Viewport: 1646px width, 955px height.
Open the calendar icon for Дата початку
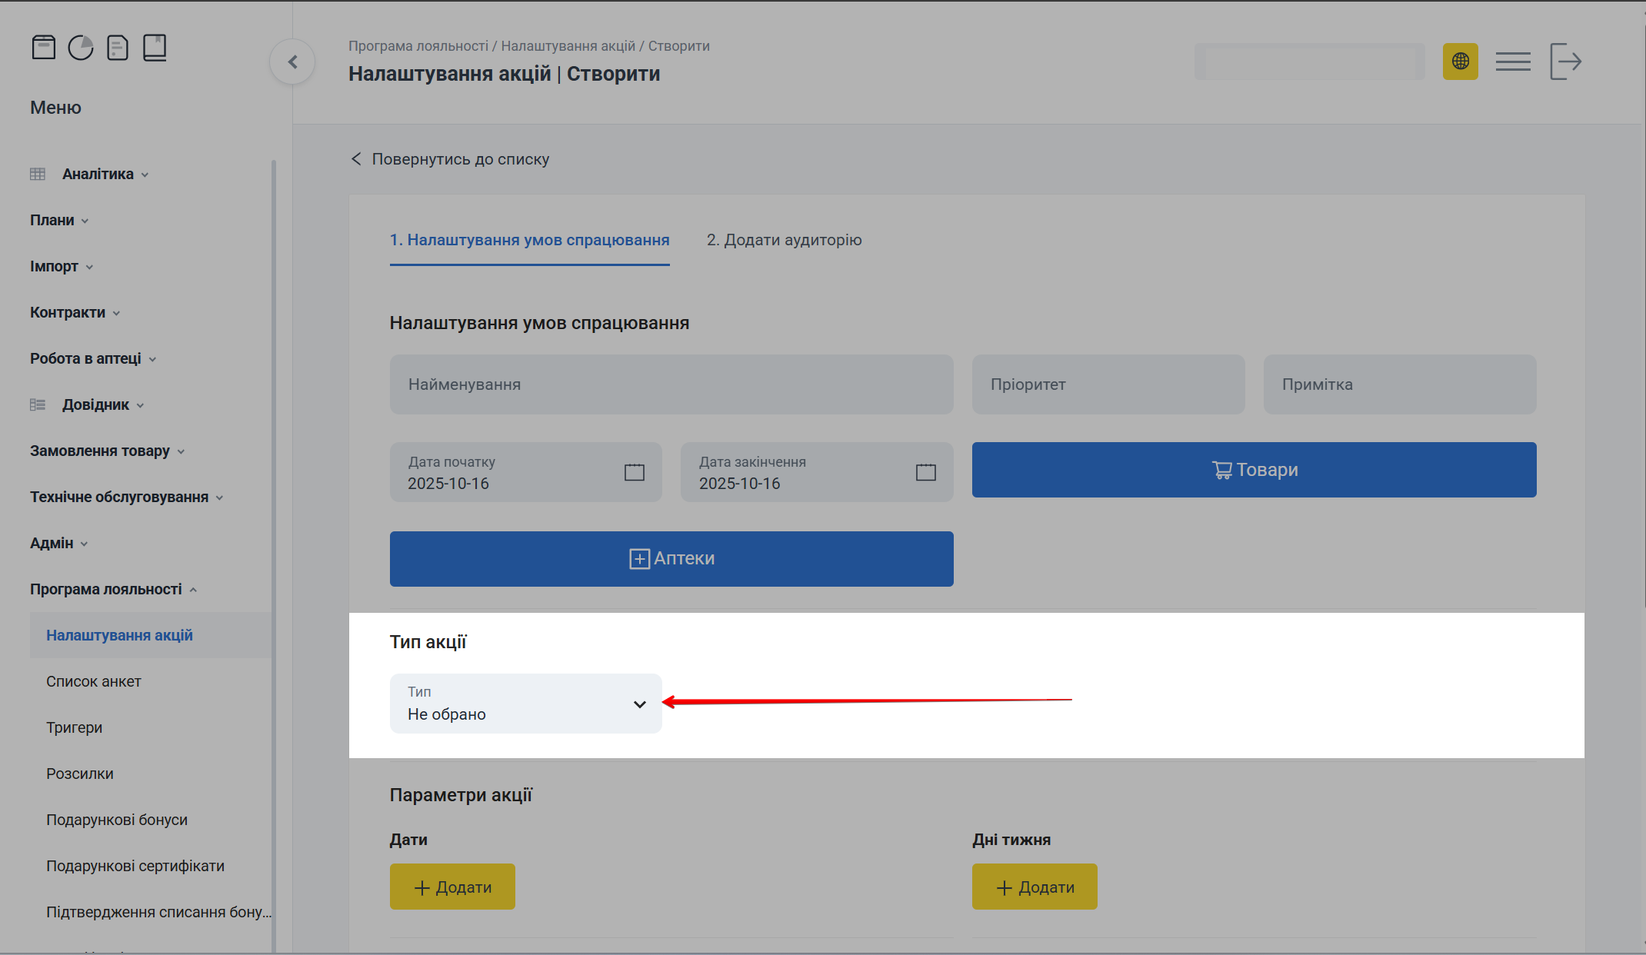point(634,472)
